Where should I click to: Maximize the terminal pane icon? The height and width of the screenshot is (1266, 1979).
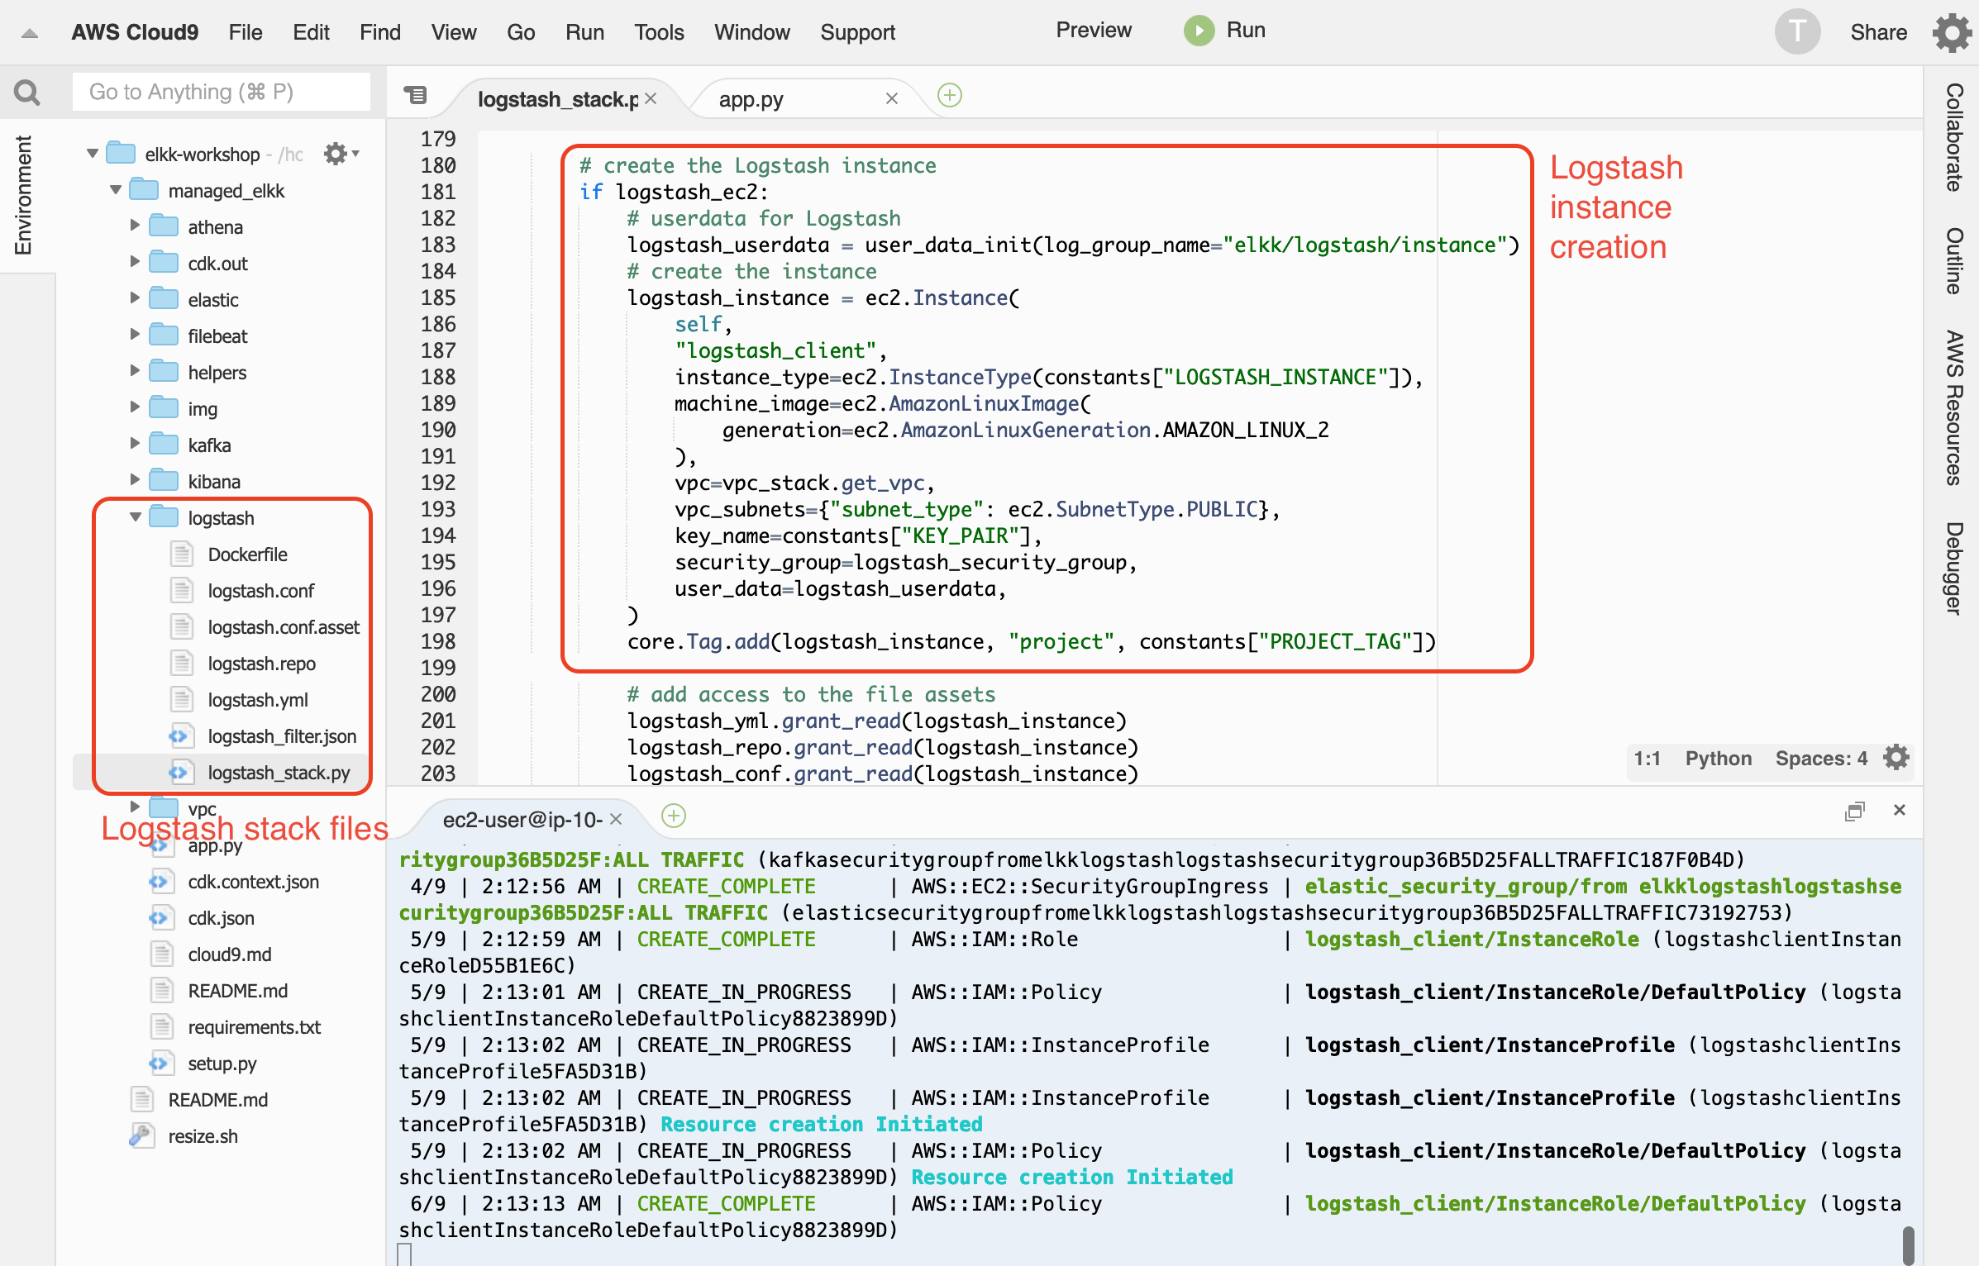(1855, 811)
